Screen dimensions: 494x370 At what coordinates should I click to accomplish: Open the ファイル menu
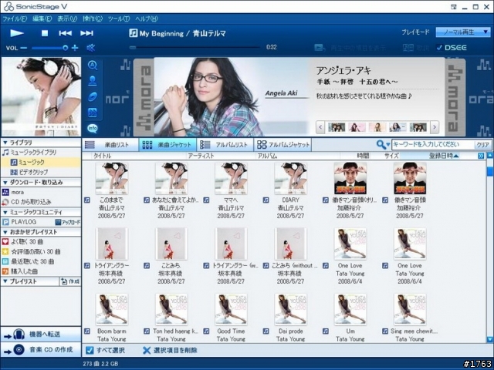click(x=15, y=18)
